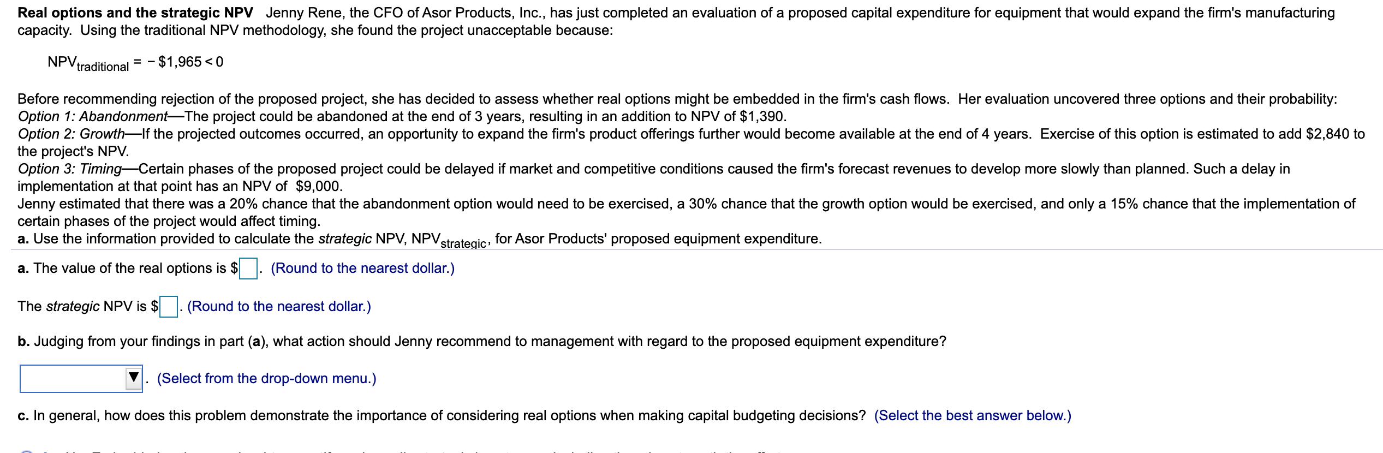Click the strategic NPV answer box
The image size is (1383, 453).
pos(168,307)
